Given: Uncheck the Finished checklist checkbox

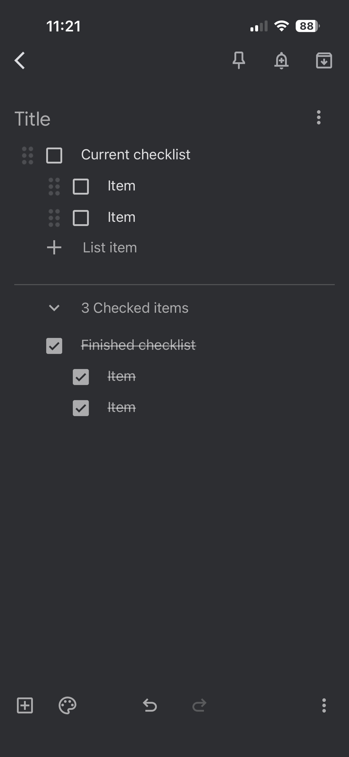Looking at the screenshot, I should pos(54,346).
